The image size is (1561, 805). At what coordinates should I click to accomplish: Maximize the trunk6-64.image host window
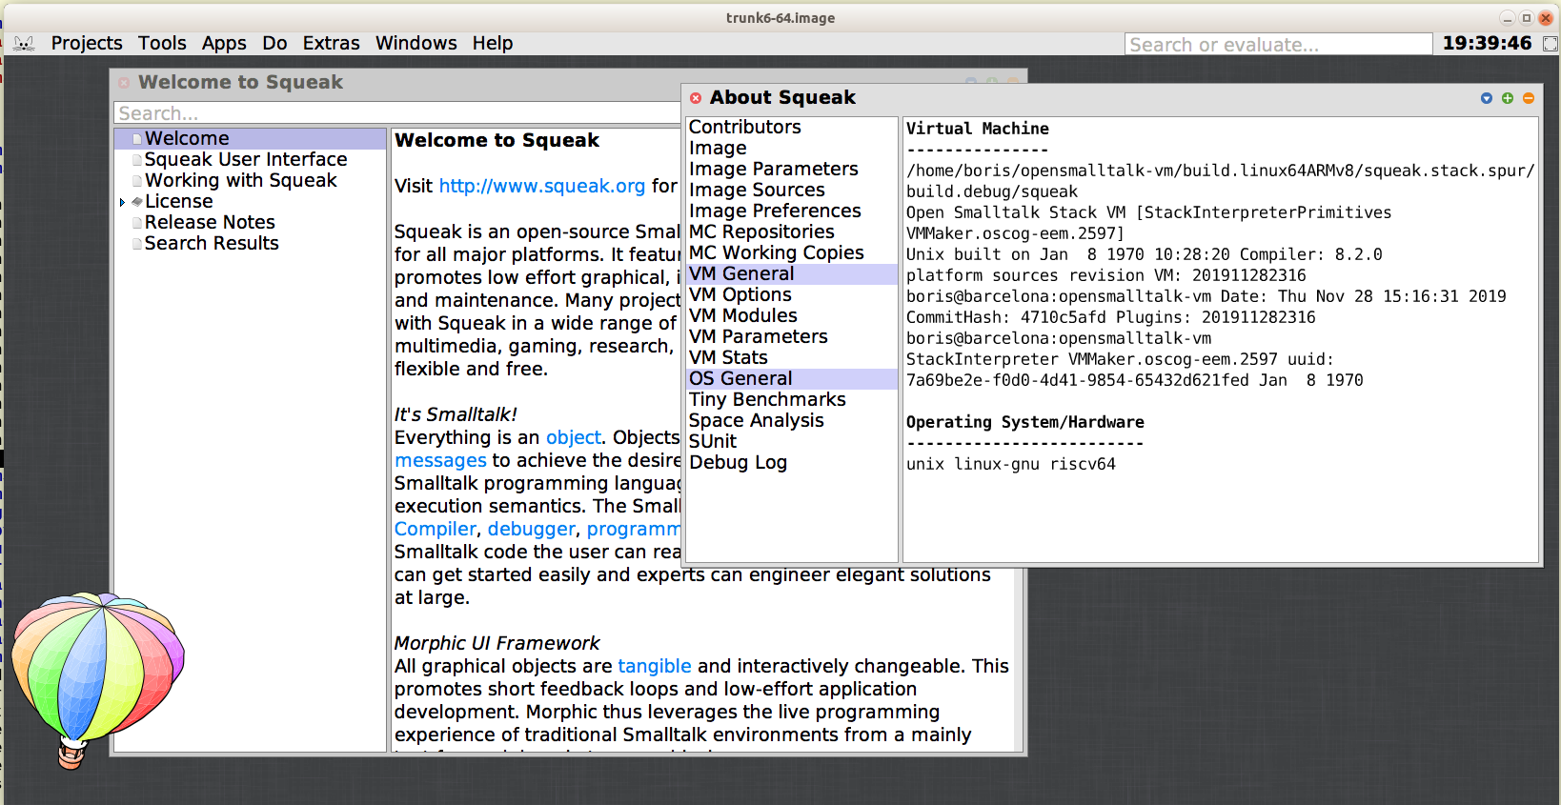[x=1526, y=18]
